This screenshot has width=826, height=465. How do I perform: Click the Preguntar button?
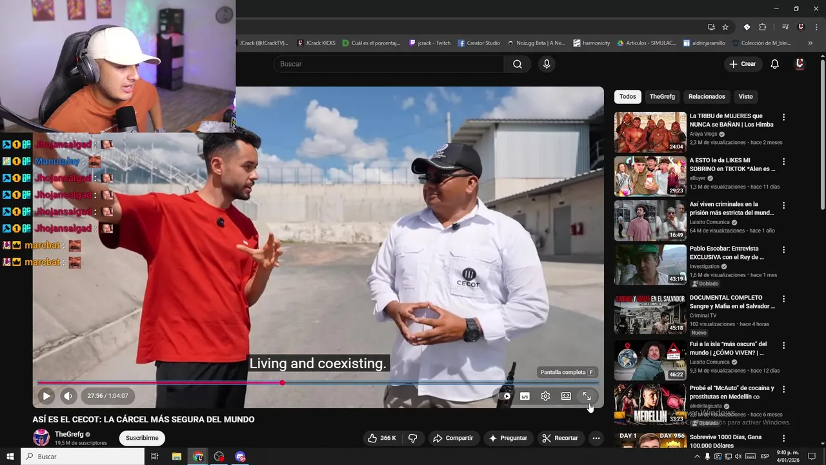[508, 438]
